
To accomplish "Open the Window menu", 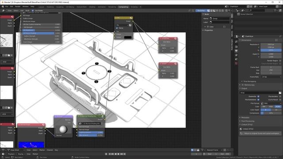I will click(x=26, y=7).
